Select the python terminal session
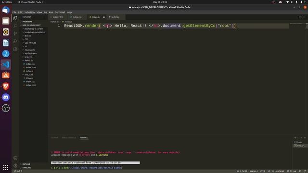Image resolution: width=308 pixels, height=173 pixels. coord(300,146)
